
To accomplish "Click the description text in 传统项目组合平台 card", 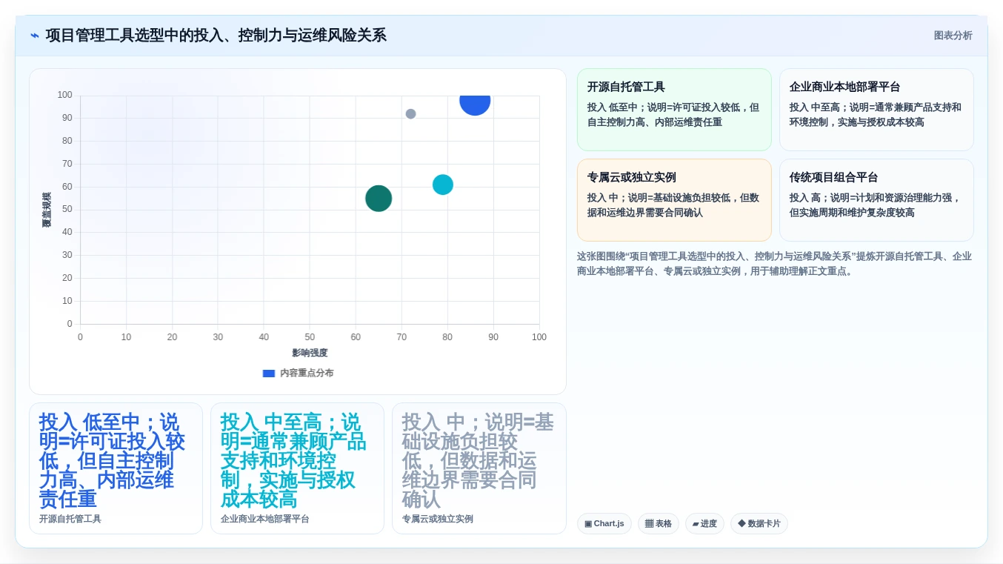I will click(x=875, y=205).
